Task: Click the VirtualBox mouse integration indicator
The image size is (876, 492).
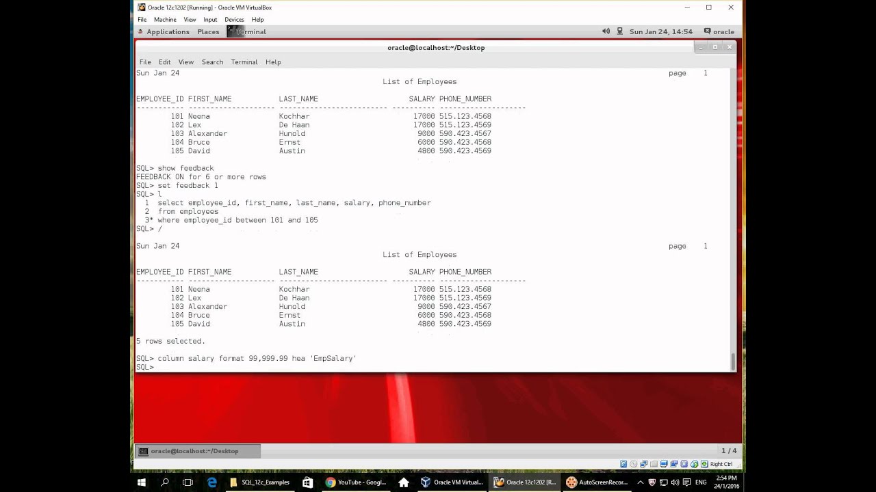Action: point(695,464)
